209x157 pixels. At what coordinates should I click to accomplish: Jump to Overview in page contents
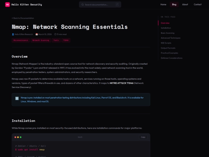tap(165, 23)
